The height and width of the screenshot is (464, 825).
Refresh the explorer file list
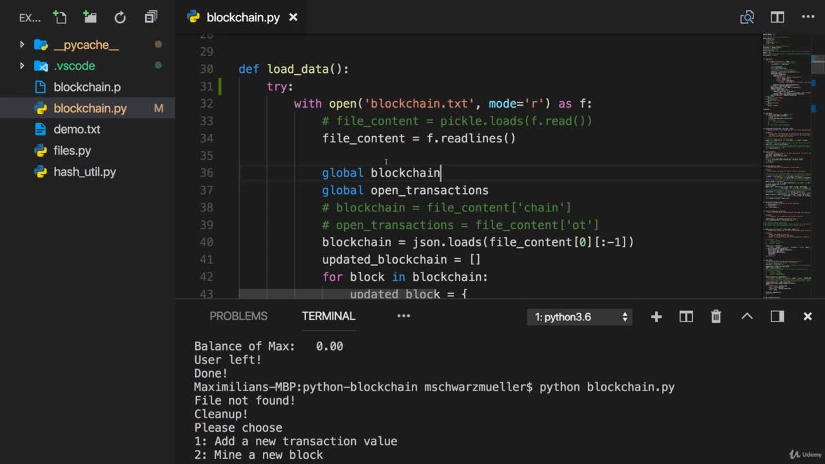click(x=120, y=17)
